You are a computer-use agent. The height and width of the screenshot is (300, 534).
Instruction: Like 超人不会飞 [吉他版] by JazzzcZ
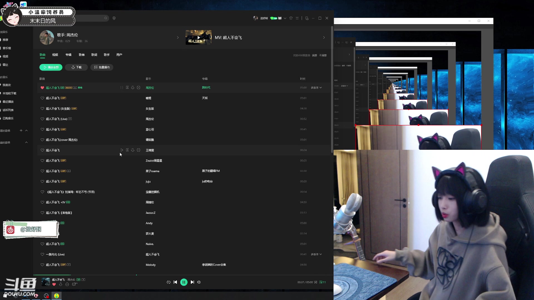pyautogui.click(x=42, y=212)
